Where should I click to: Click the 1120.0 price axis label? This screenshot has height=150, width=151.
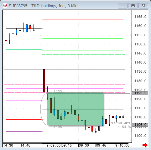(140, 99)
